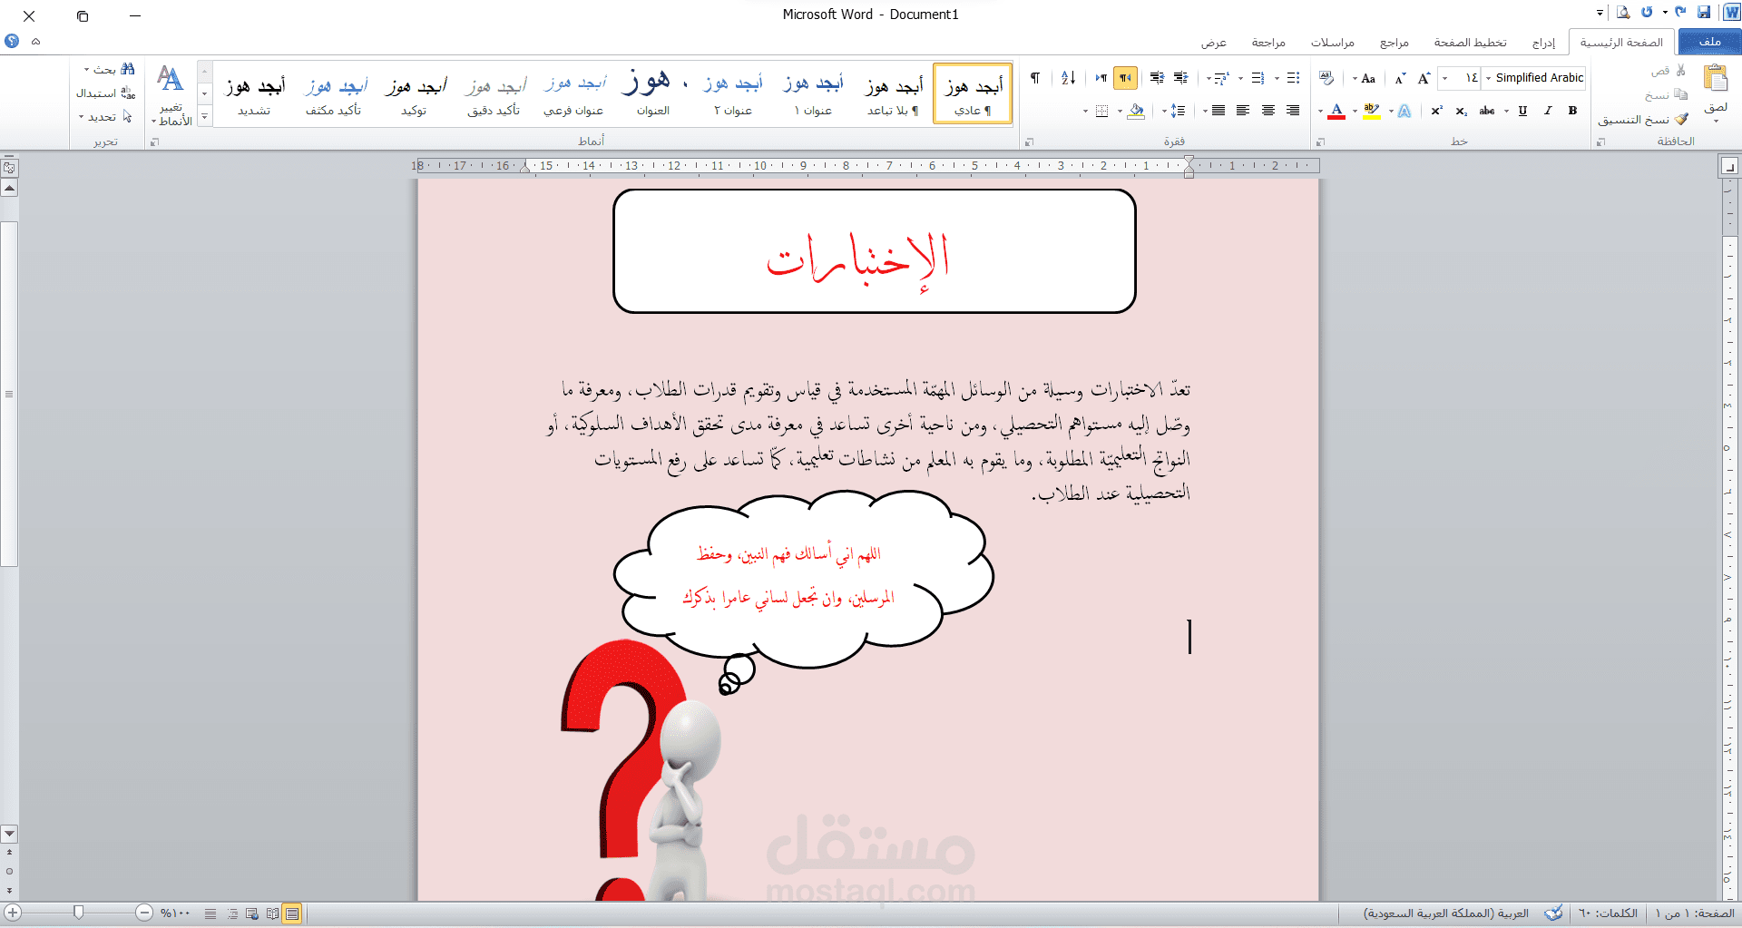The image size is (1742, 928).
Task: Set right-to-left text direction
Action: [x=1125, y=78]
